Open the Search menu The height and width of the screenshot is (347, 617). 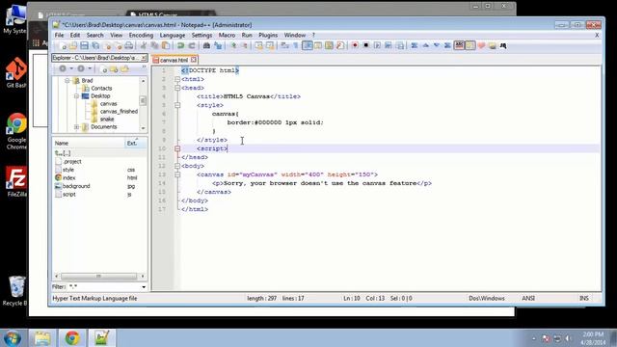click(94, 35)
